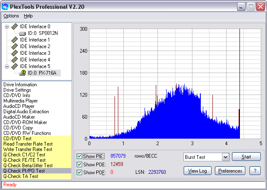Click the PX-716A optical drive icon

[x=22, y=73]
